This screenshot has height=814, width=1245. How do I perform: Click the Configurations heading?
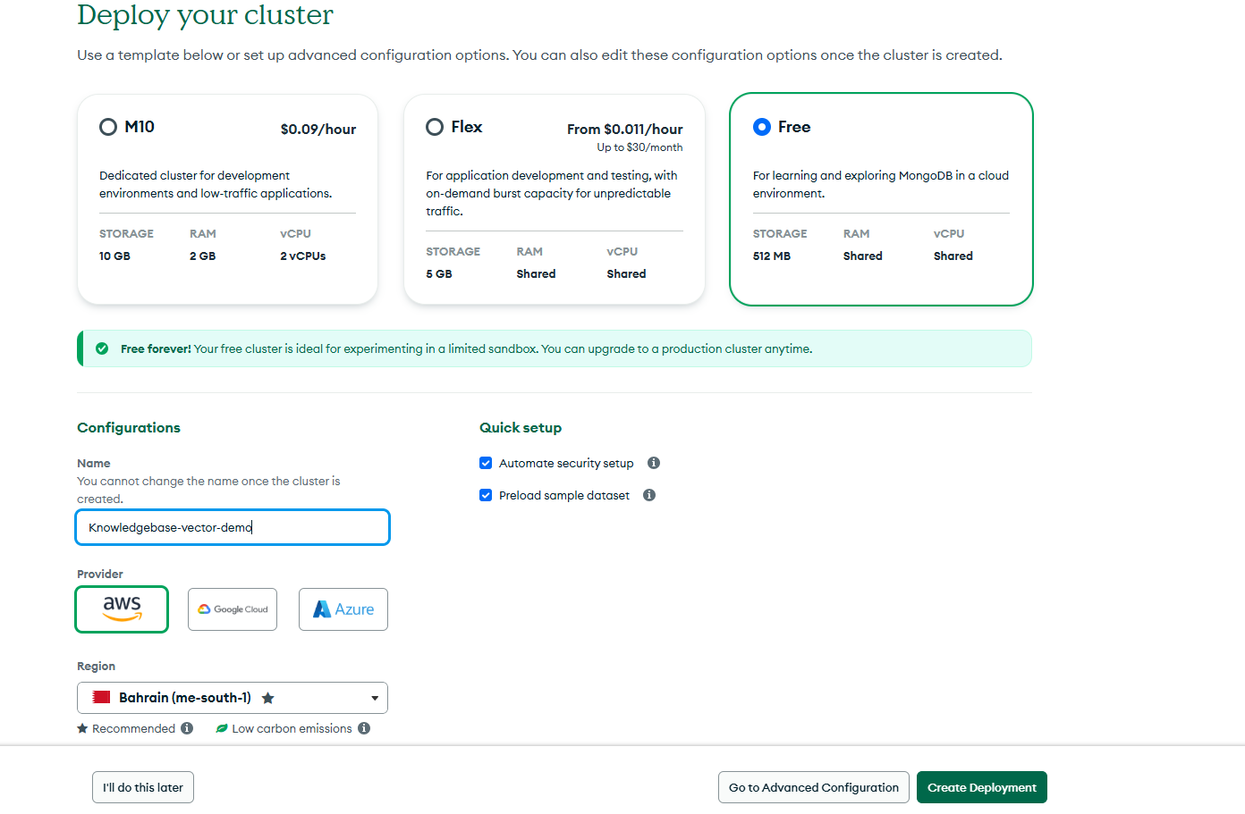point(129,427)
